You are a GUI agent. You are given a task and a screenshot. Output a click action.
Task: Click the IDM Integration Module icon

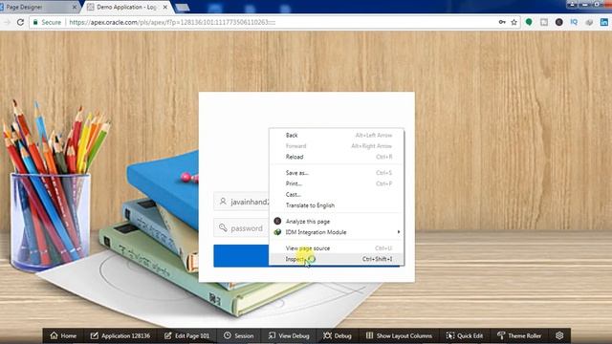[x=277, y=232]
